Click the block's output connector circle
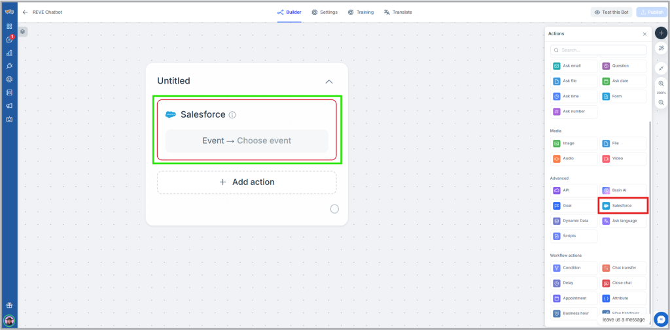The width and height of the screenshot is (670, 330). [x=334, y=208]
